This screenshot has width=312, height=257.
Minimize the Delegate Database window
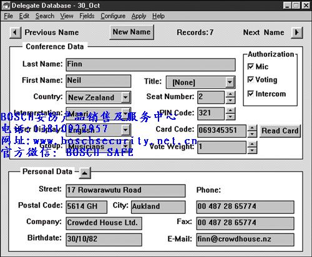(x=287, y=6)
